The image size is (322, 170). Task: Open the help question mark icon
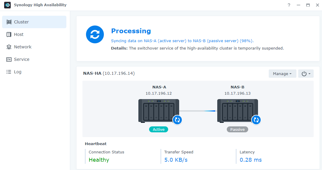click(x=289, y=5)
